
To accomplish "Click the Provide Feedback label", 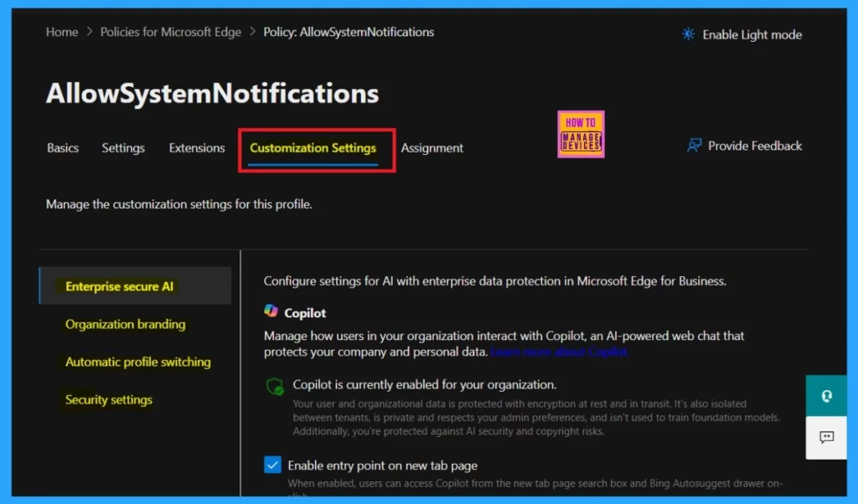I will (755, 146).
